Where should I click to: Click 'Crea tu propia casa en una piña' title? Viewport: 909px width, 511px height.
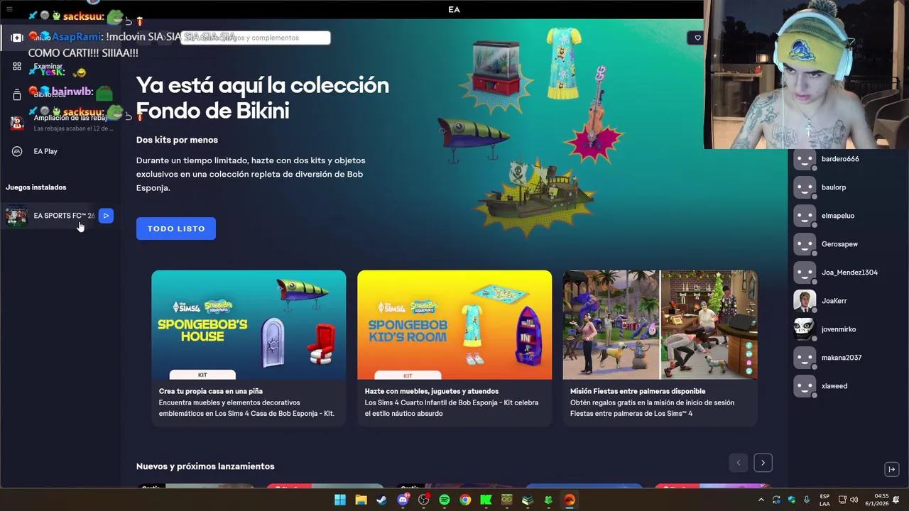click(211, 391)
